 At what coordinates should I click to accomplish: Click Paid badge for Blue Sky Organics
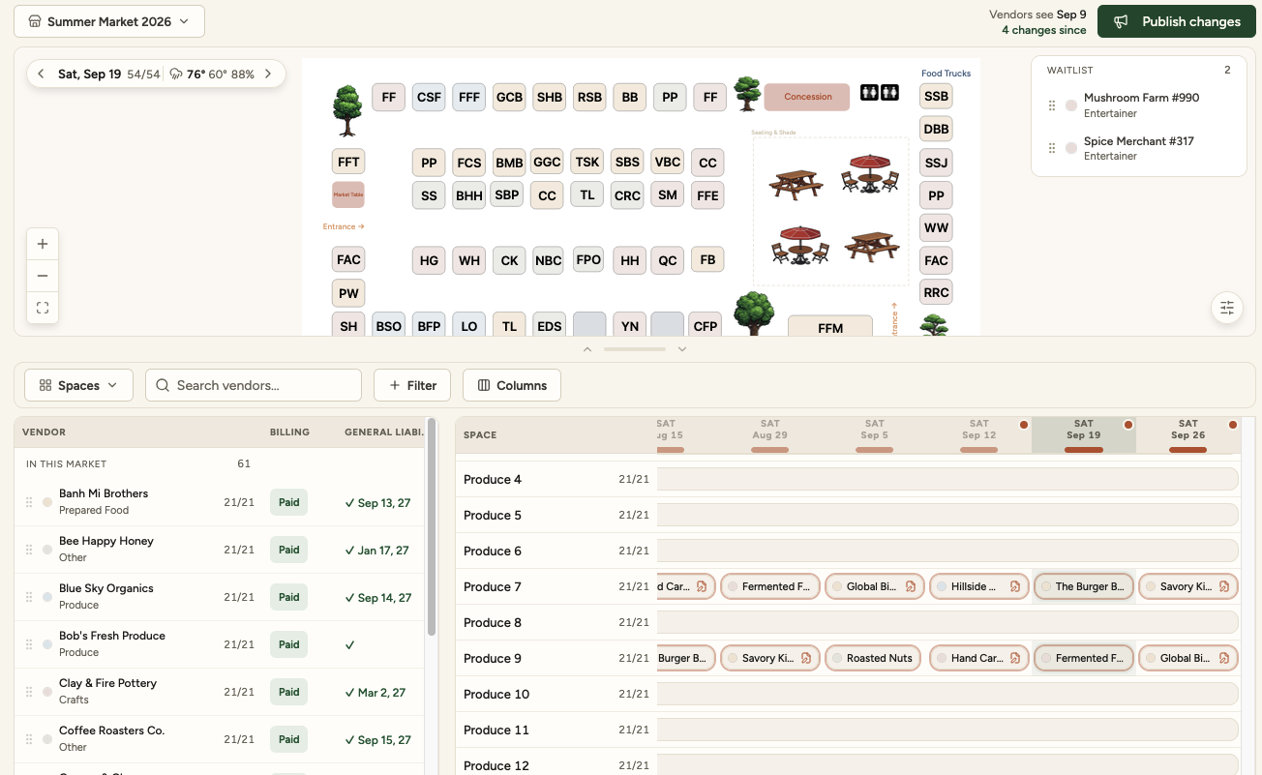(289, 597)
